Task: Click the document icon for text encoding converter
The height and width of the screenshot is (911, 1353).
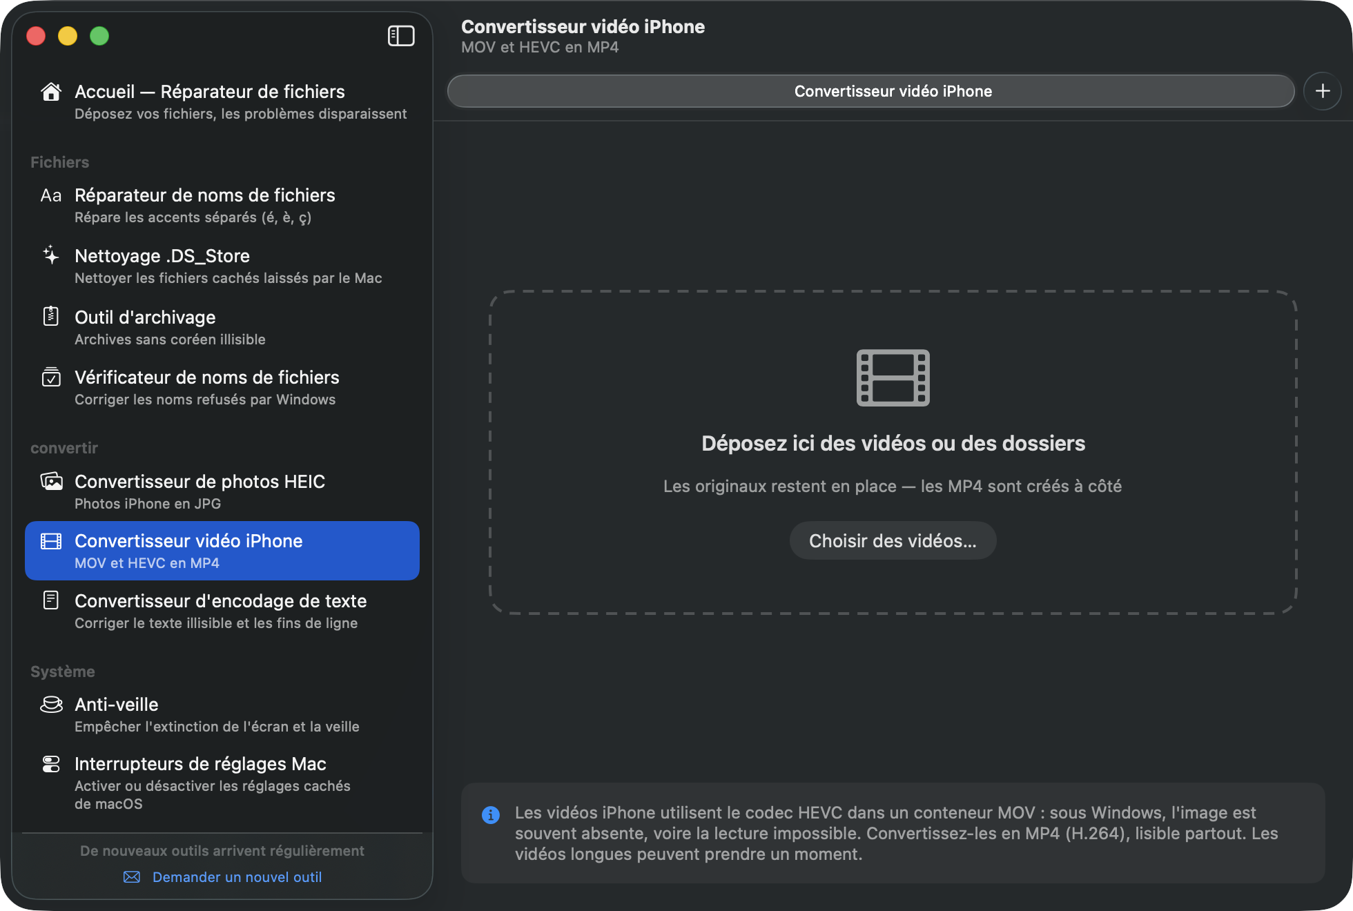Action: pos(51,600)
